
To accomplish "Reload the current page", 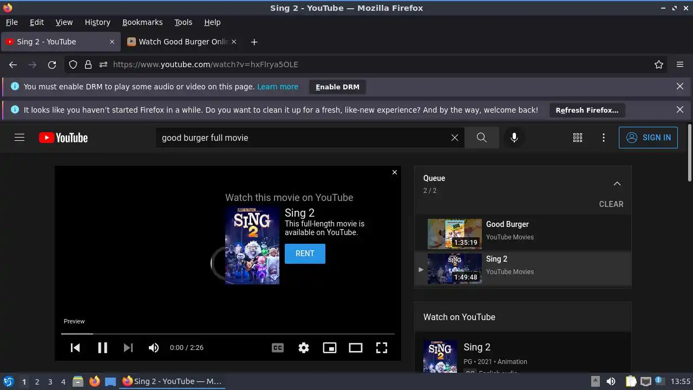I will point(52,64).
